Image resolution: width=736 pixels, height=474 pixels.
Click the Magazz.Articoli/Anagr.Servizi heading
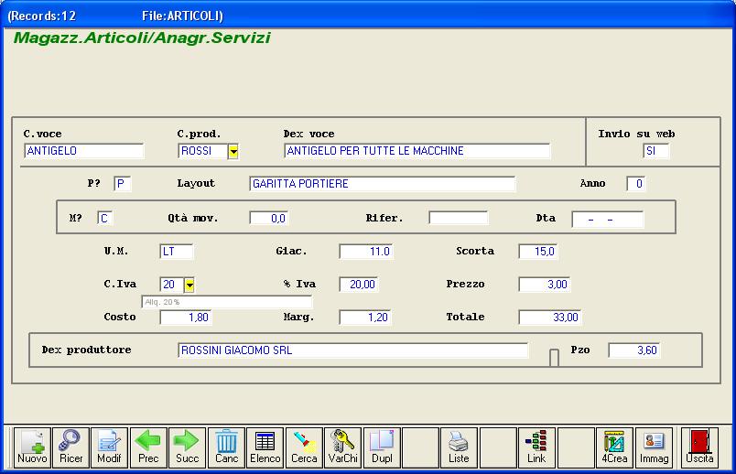[142, 38]
